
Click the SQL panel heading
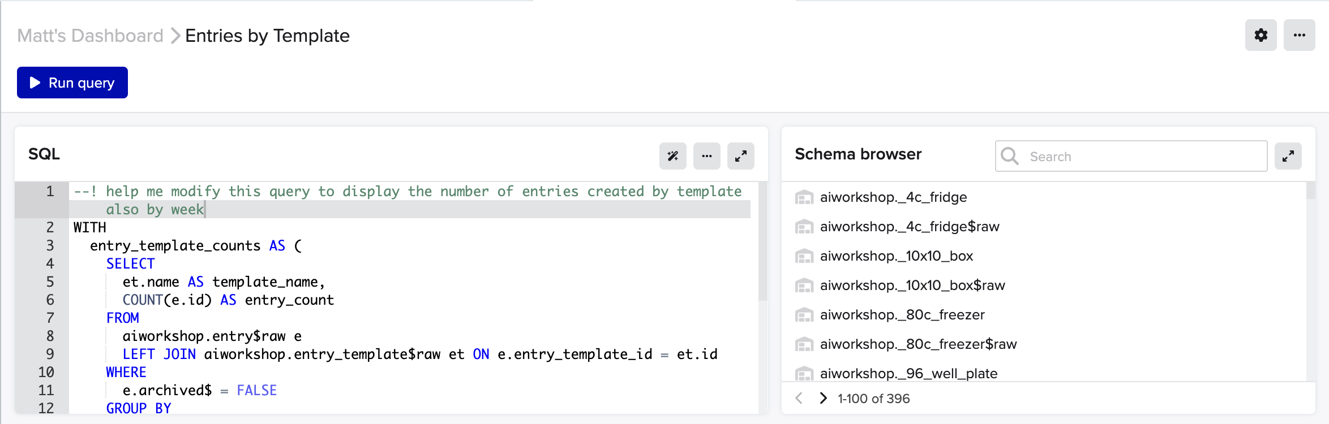coord(44,154)
